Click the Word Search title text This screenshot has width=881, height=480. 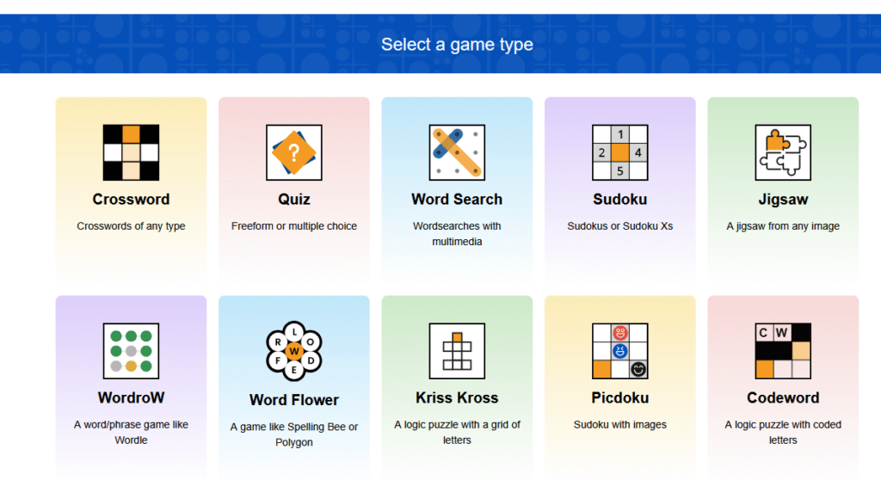(457, 200)
